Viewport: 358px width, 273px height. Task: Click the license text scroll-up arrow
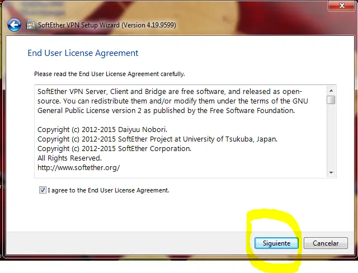(331, 91)
